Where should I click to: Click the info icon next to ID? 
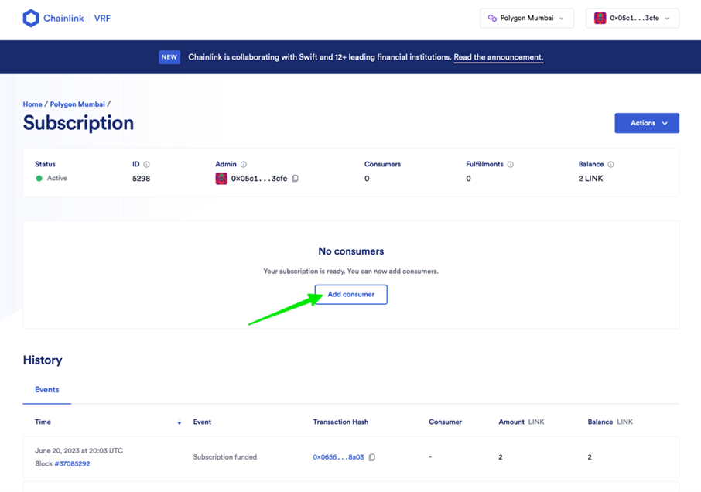[147, 165]
